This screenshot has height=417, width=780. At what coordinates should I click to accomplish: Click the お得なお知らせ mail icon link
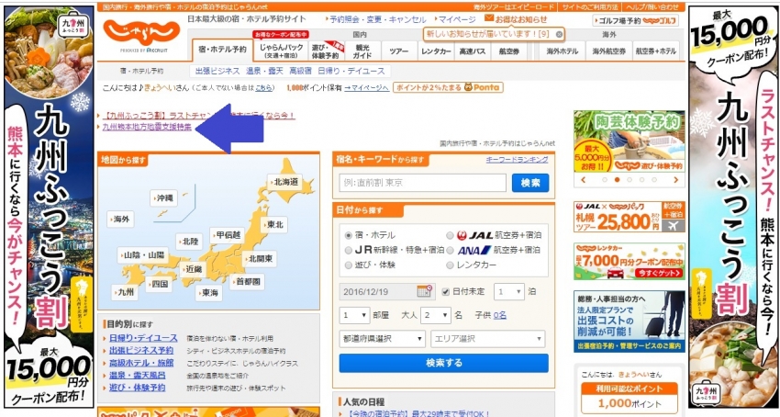(x=516, y=19)
